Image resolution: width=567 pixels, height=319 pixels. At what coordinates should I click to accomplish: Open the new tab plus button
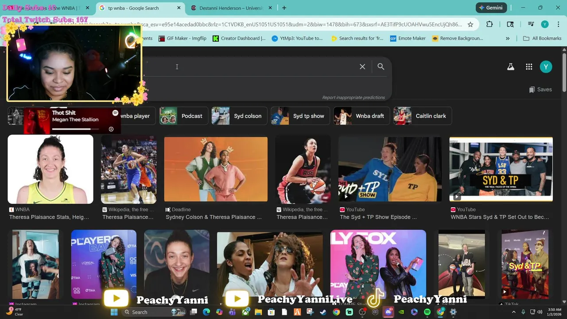pyautogui.click(x=284, y=8)
